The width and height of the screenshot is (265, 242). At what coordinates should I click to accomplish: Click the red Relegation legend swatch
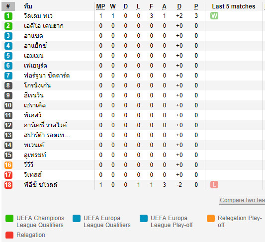(x=9, y=235)
